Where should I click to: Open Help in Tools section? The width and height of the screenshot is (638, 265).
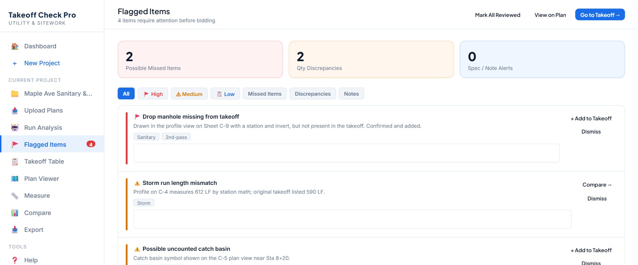pyautogui.click(x=52, y=260)
